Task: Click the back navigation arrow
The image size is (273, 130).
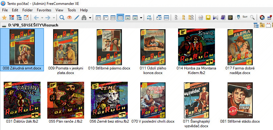Action: [x=36, y=18]
